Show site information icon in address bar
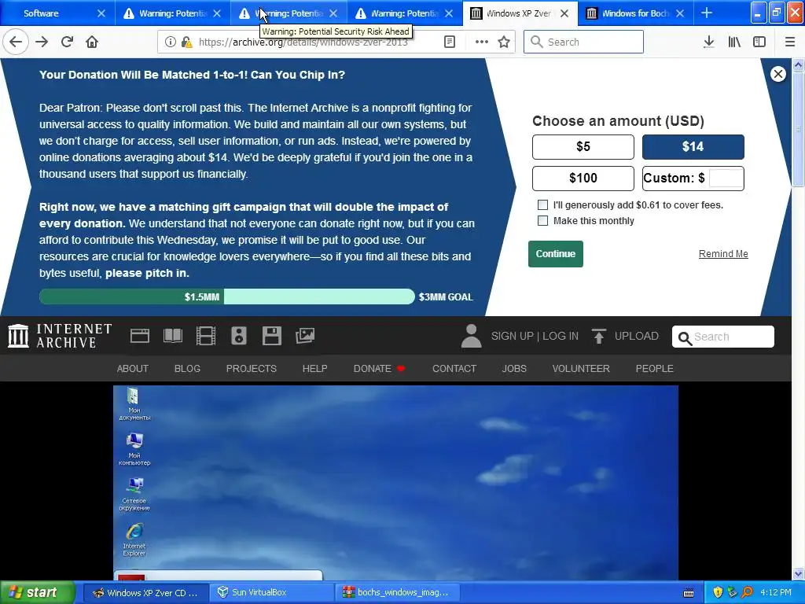Screen dimensions: 805x604 pyautogui.click(x=170, y=42)
